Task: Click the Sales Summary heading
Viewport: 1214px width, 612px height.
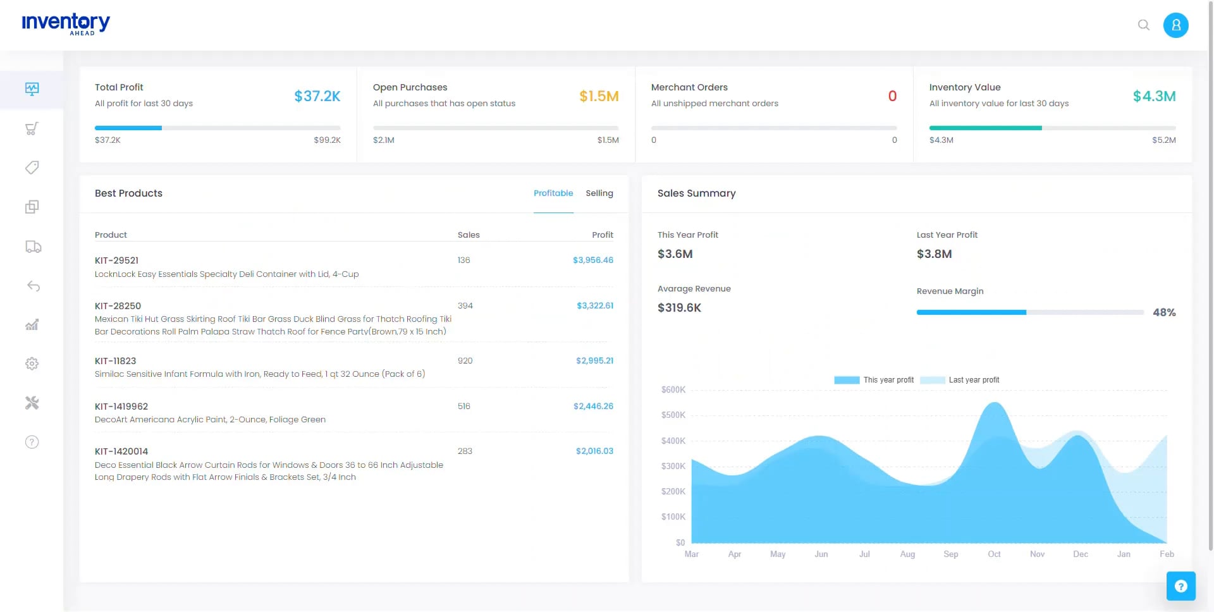Action: pos(696,193)
